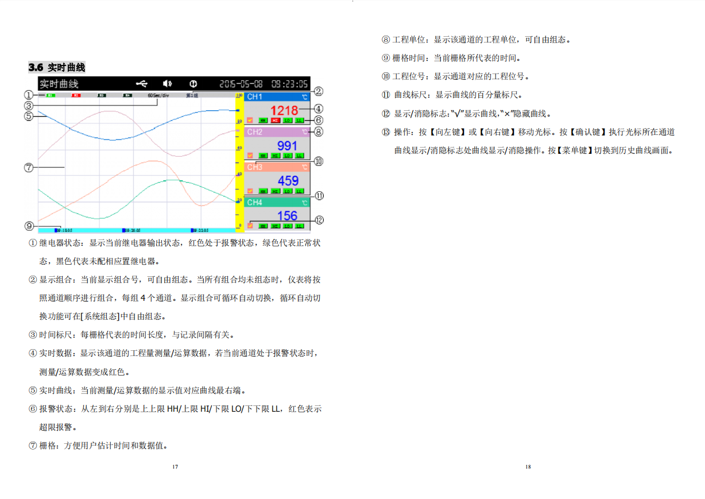Click the CH1 reading 1218
This screenshot has width=705, height=499.
pos(284,110)
